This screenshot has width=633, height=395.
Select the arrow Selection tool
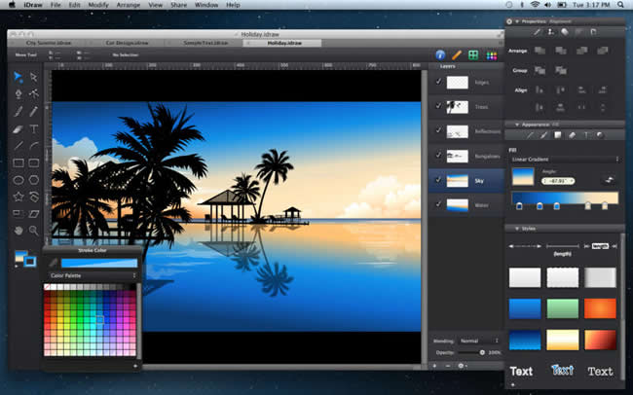19,77
